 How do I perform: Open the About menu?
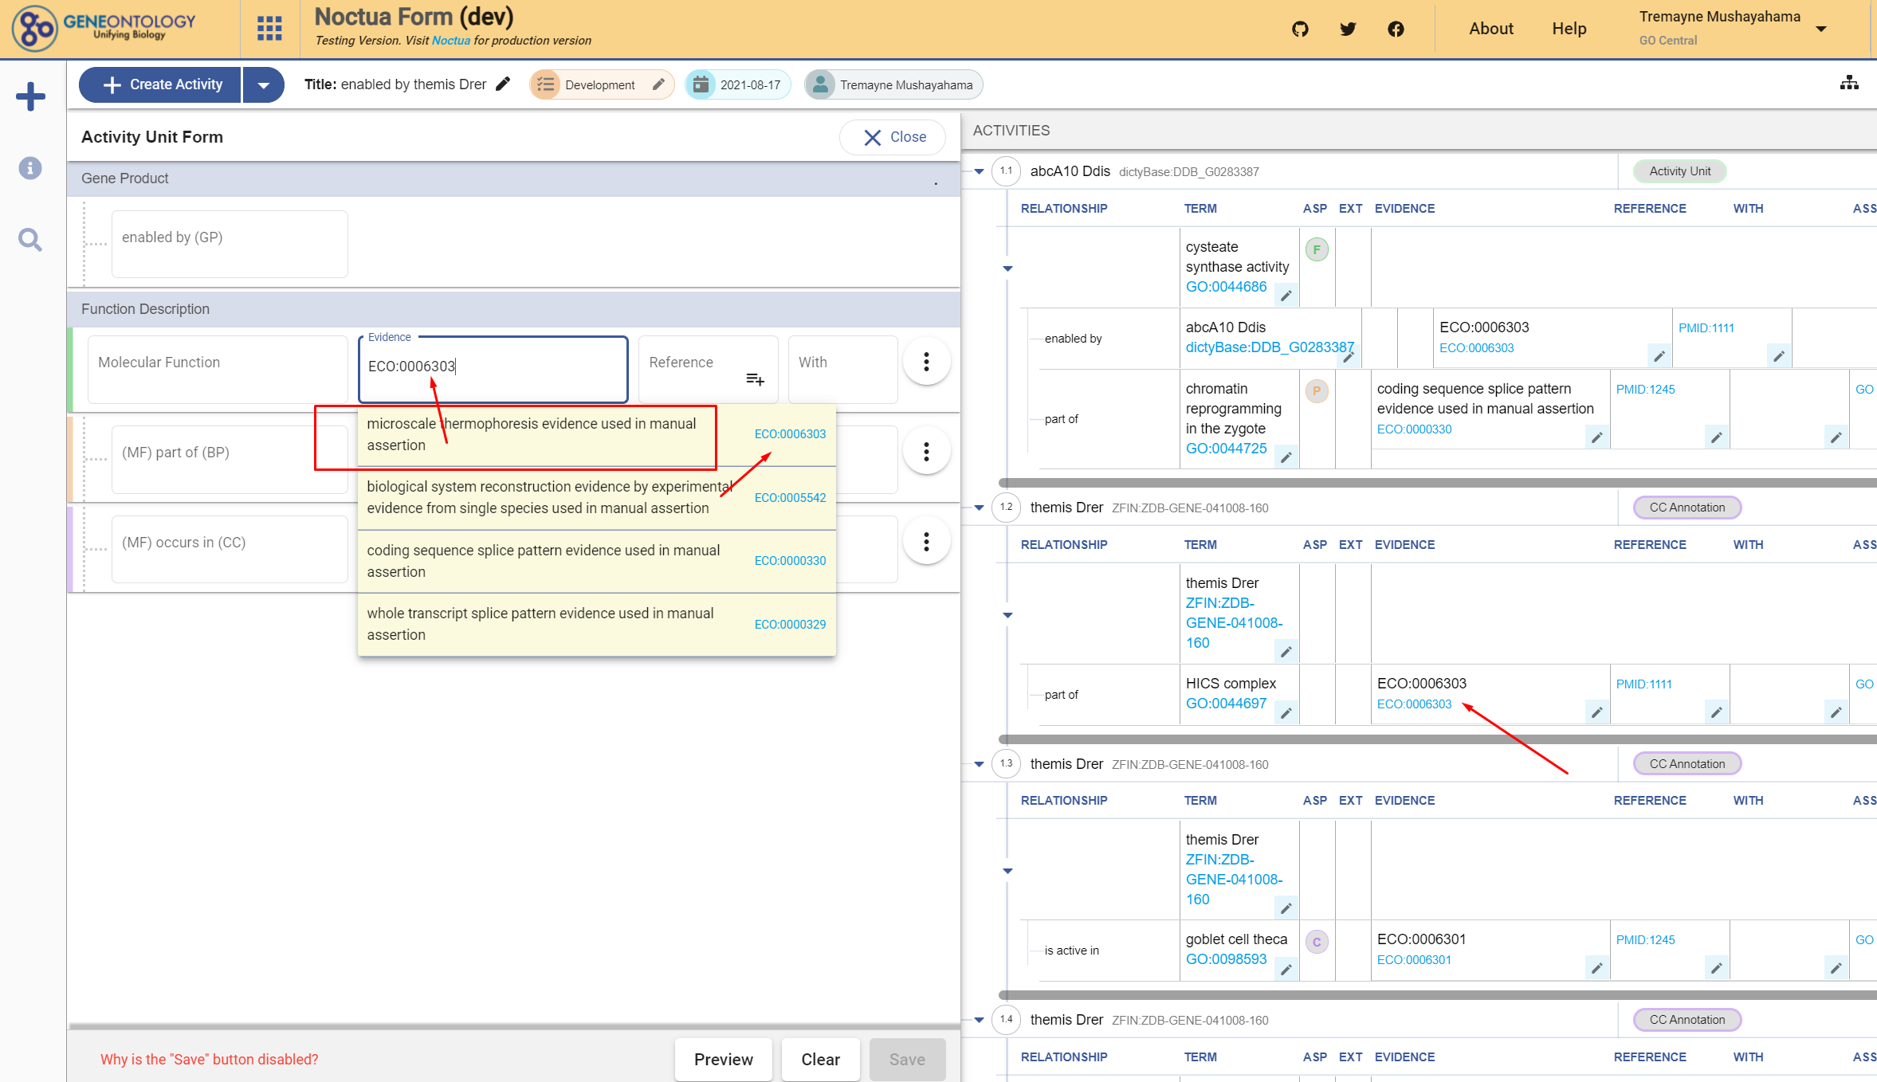click(x=1490, y=29)
